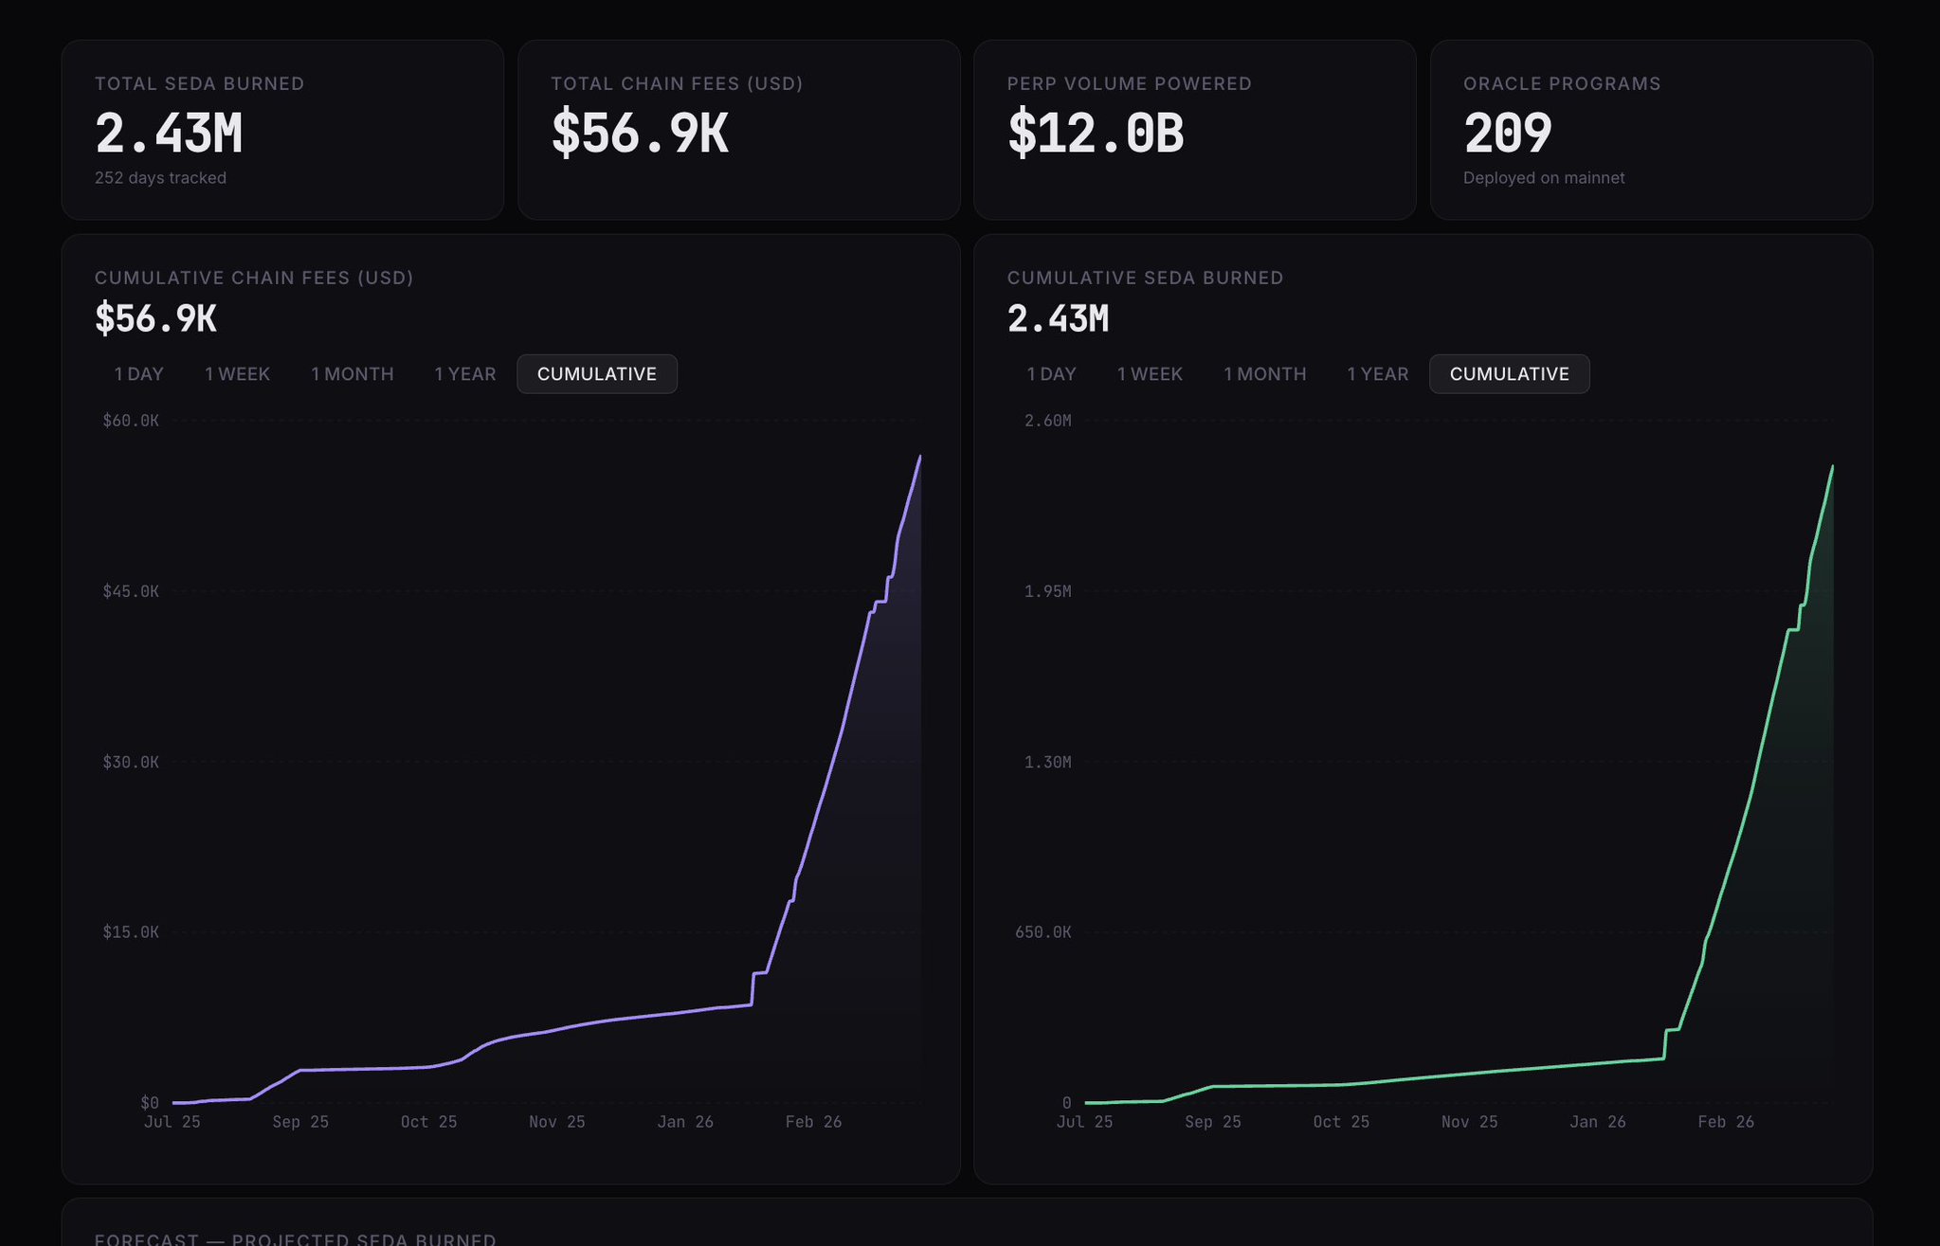The width and height of the screenshot is (1940, 1246).
Task: Click the Feb 26 label on fees chart
Action: pyautogui.click(x=813, y=1122)
